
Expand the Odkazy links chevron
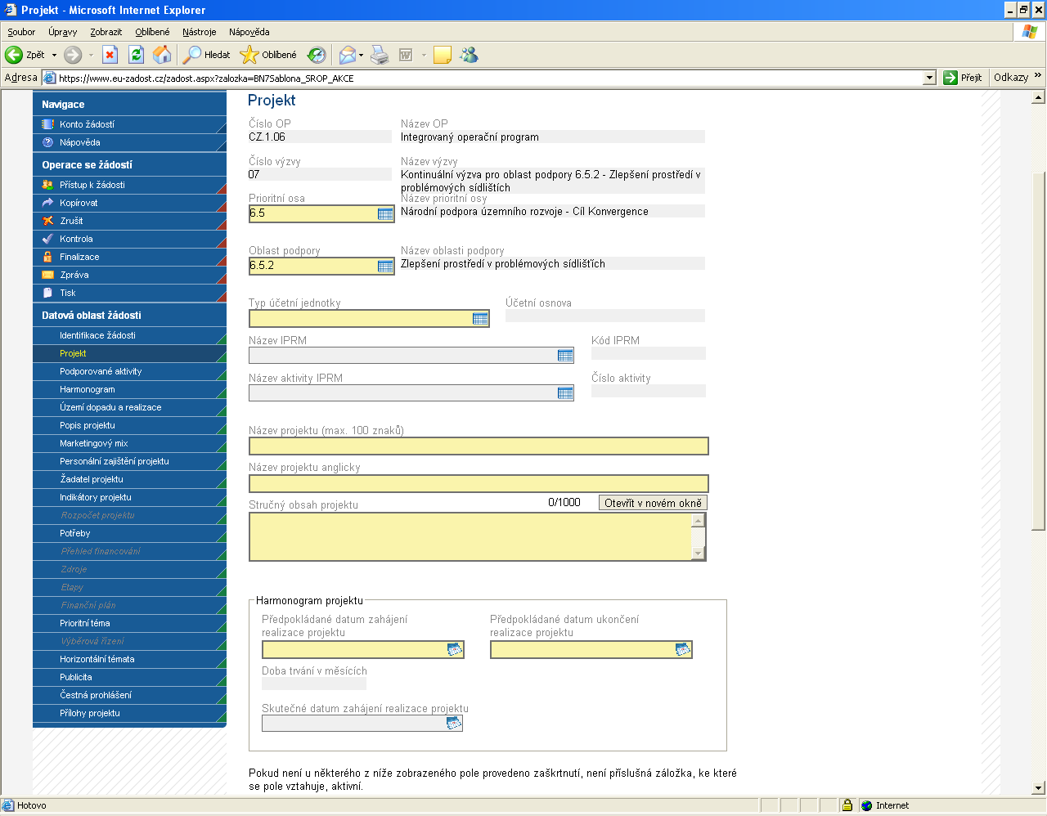click(1038, 76)
